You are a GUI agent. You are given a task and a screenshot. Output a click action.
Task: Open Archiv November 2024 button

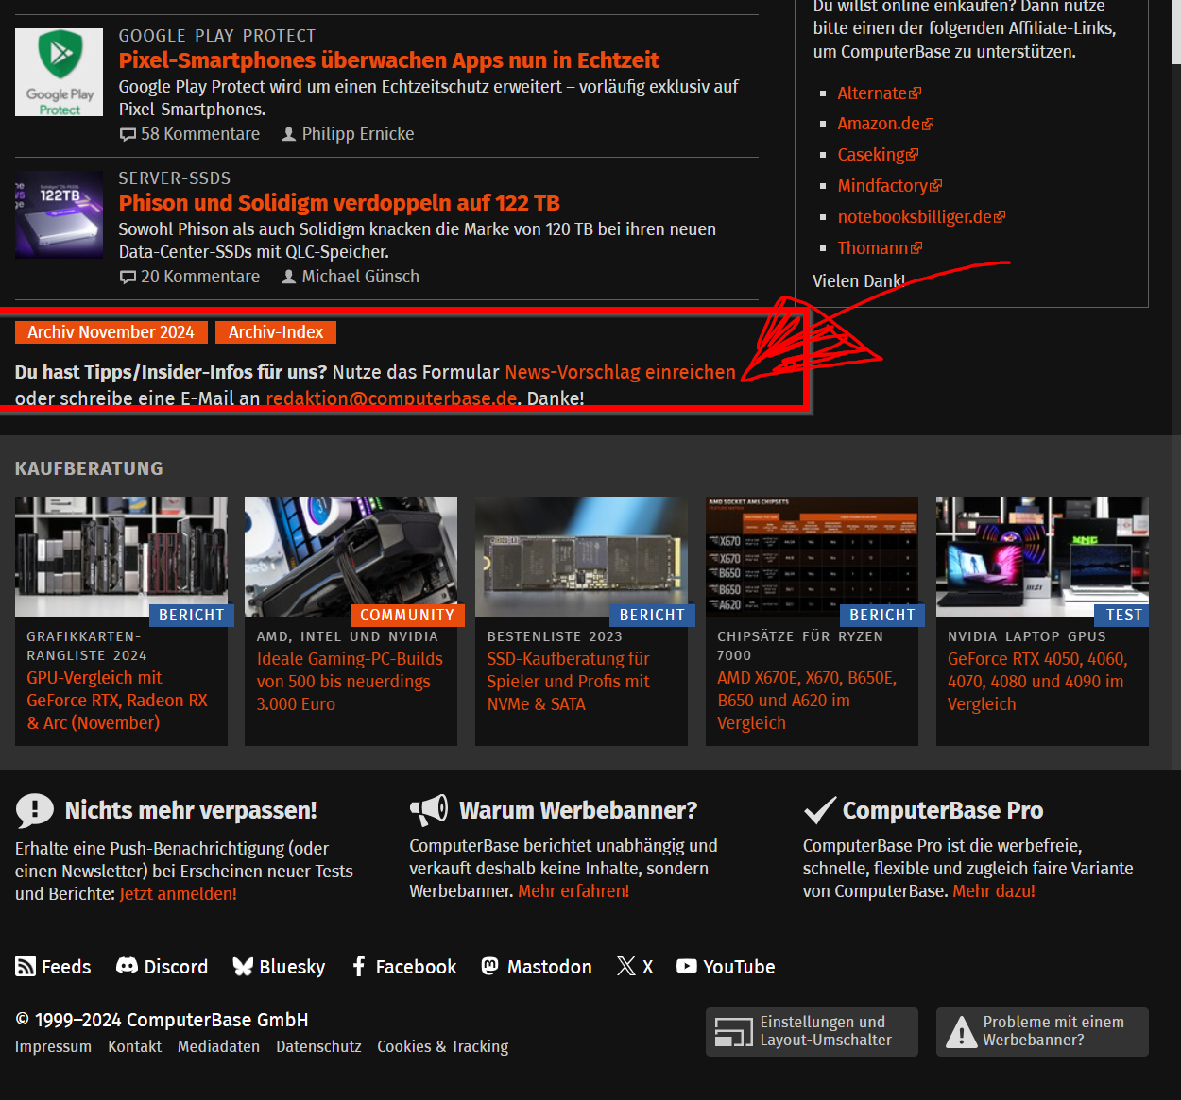click(x=111, y=332)
